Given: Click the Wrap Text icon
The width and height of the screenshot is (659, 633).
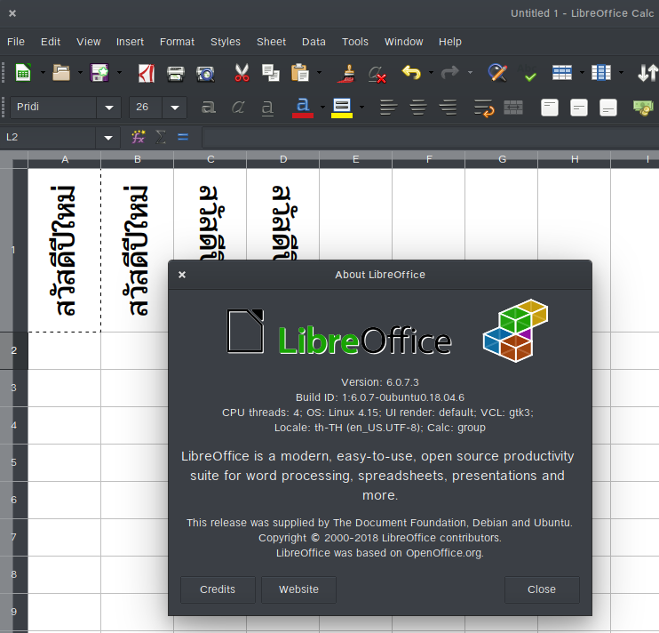Looking at the screenshot, I should point(483,108).
